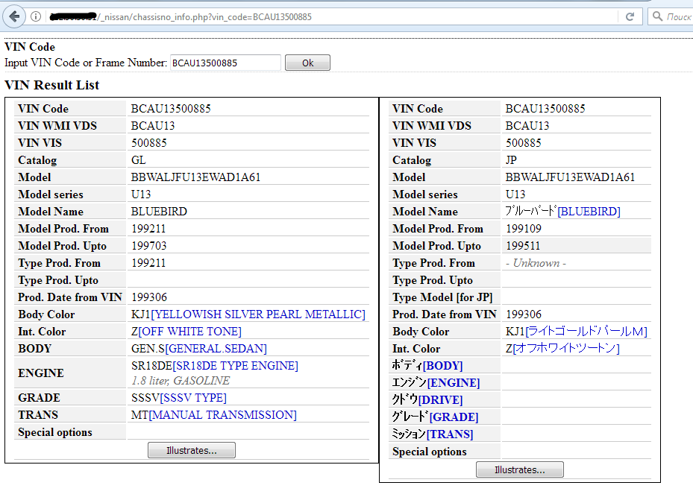Click Catalog value GL

click(138, 160)
